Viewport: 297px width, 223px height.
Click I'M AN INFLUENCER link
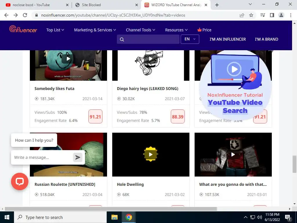pos(228,39)
